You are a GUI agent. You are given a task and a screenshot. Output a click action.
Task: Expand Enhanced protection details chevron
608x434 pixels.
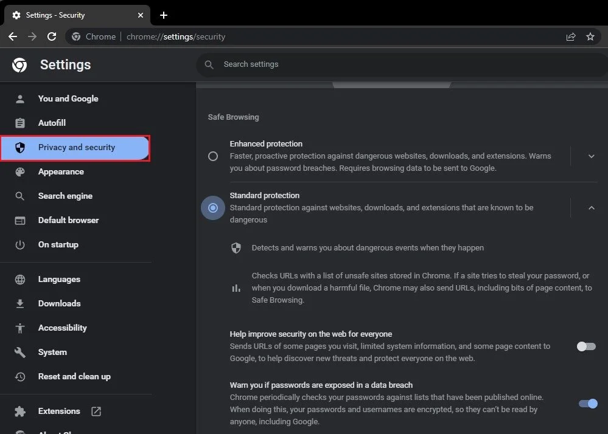click(x=592, y=156)
